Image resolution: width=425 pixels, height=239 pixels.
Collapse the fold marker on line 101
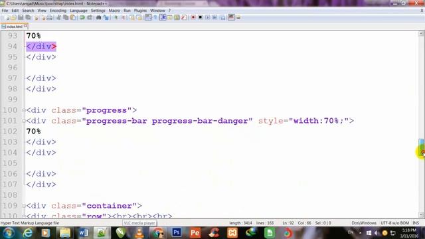pos(24,121)
